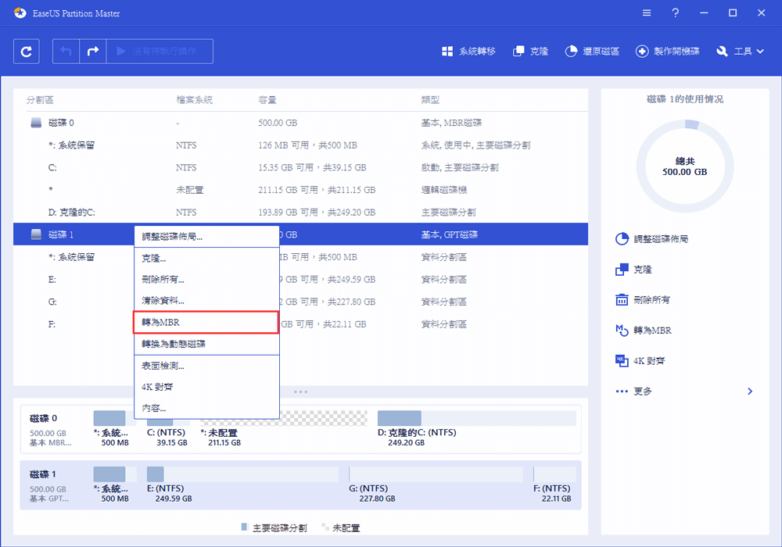Choose 4K 對齊 in context menu
Image resolution: width=782 pixels, height=547 pixels.
click(x=206, y=387)
